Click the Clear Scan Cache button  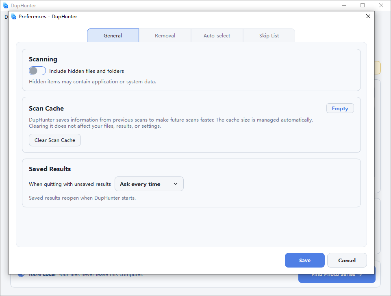(x=55, y=140)
